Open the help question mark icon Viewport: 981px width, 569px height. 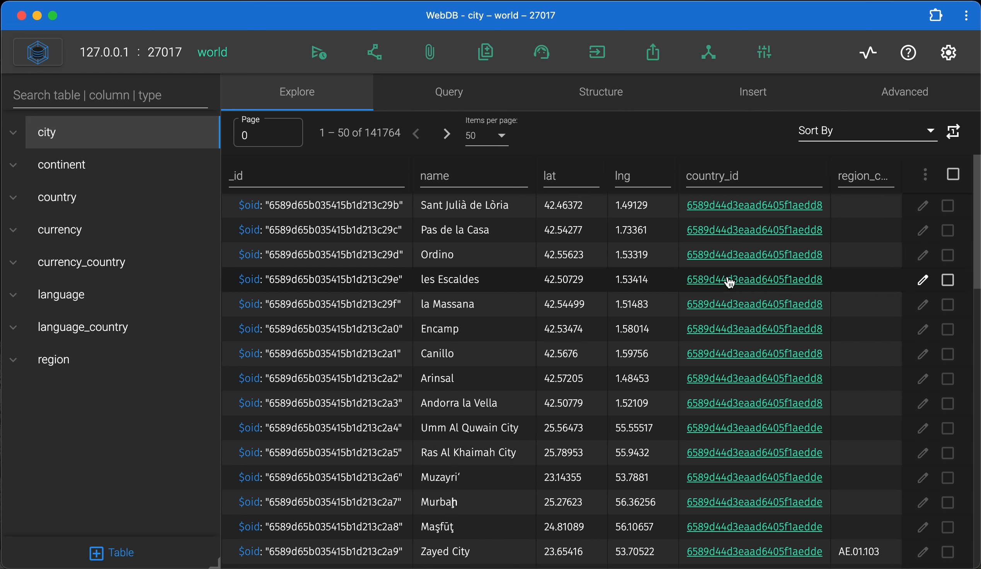click(x=908, y=52)
